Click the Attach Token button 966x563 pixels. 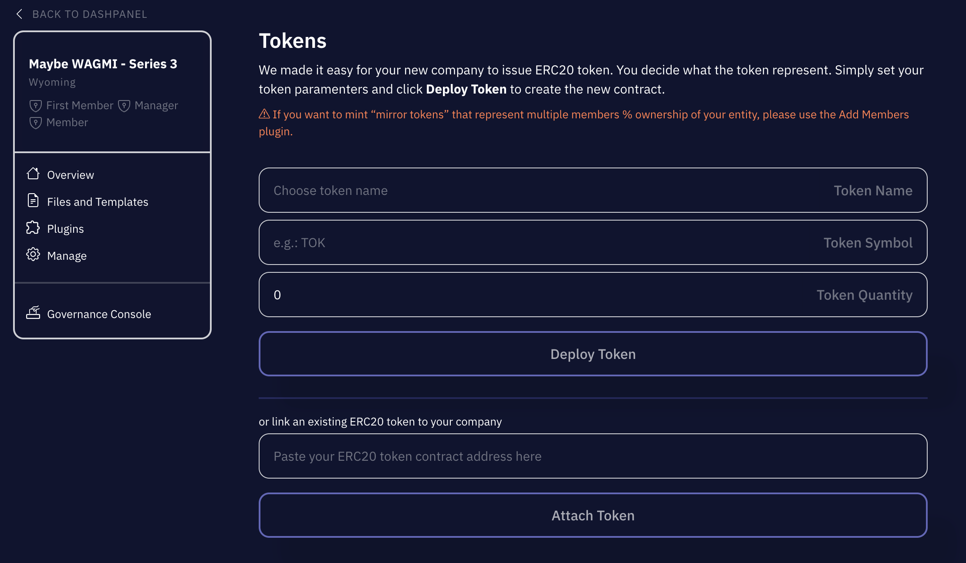point(593,515)
